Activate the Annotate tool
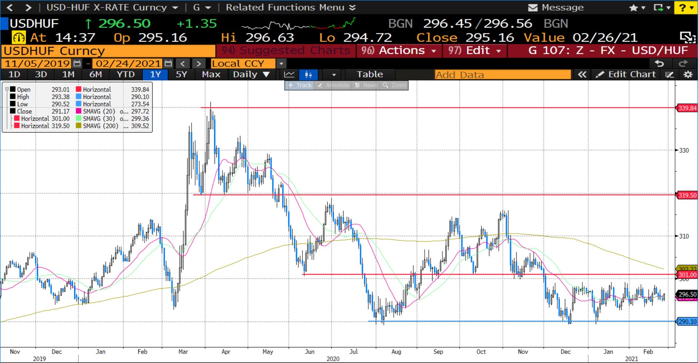 [x=333, y=85]
